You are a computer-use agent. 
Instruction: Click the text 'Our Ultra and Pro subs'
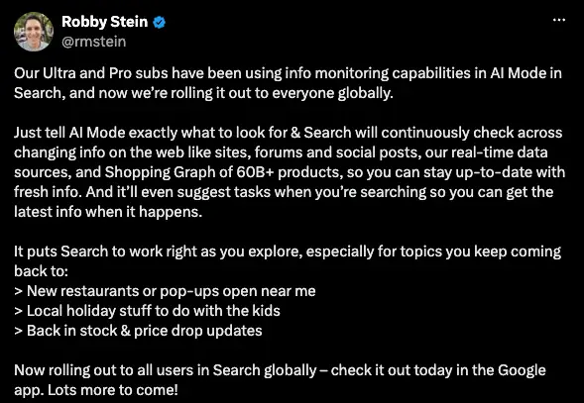click(91, 73)
